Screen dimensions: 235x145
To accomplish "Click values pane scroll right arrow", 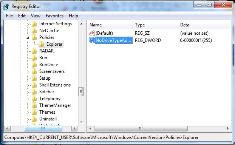I will (x=228, y=128).
